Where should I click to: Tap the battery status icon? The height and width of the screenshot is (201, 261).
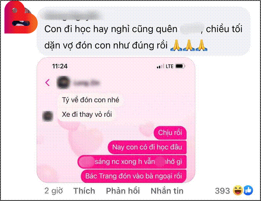(180, 66)
